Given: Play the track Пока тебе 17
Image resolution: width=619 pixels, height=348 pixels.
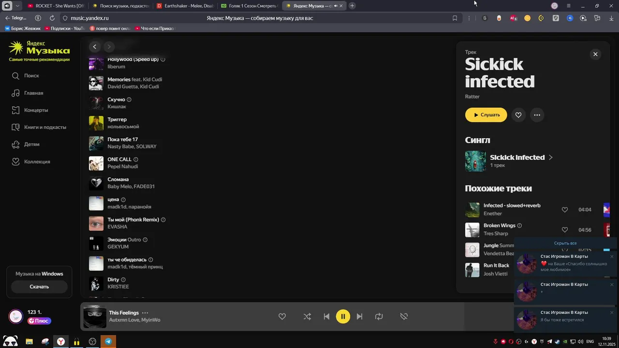Looking at the screenshot, I should click(x=122, y=139).
